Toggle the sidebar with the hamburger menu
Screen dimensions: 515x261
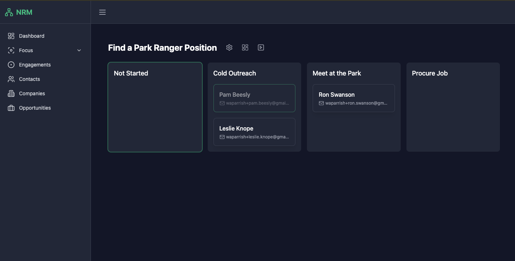click(102, 12)
